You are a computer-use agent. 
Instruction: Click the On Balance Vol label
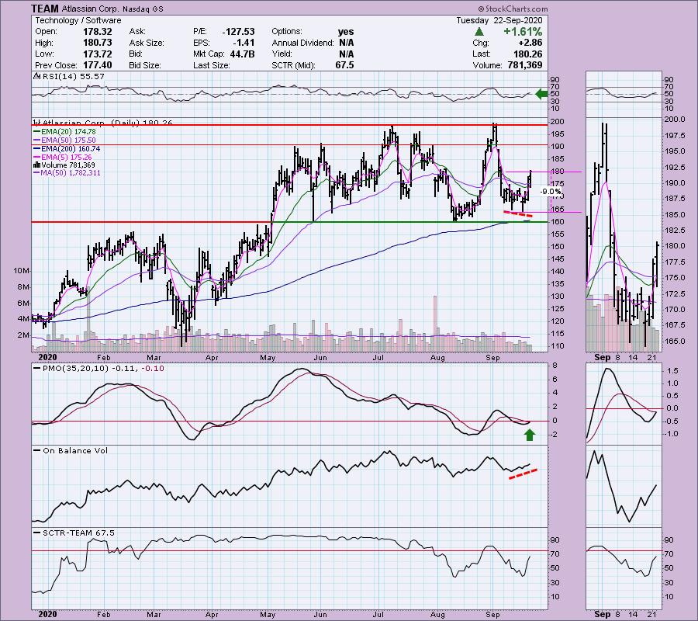click(x=71, y=450)
